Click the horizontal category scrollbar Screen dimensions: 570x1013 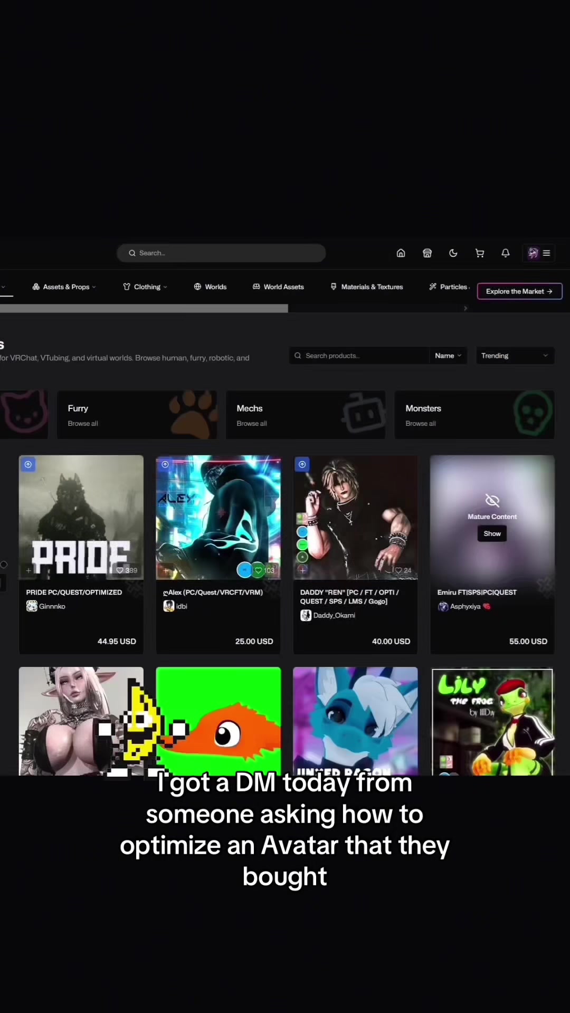pyautogui.click(x=144, y=309)
